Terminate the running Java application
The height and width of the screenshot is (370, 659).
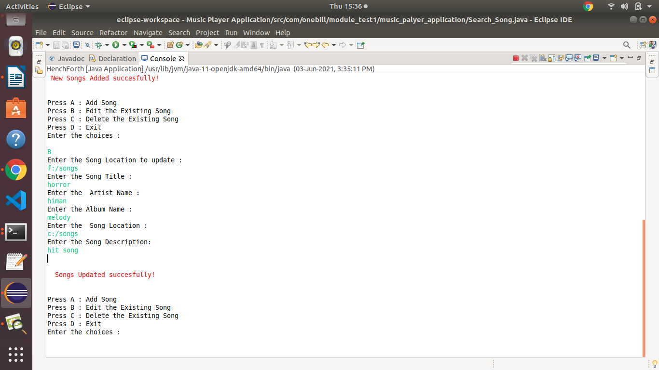516,58
